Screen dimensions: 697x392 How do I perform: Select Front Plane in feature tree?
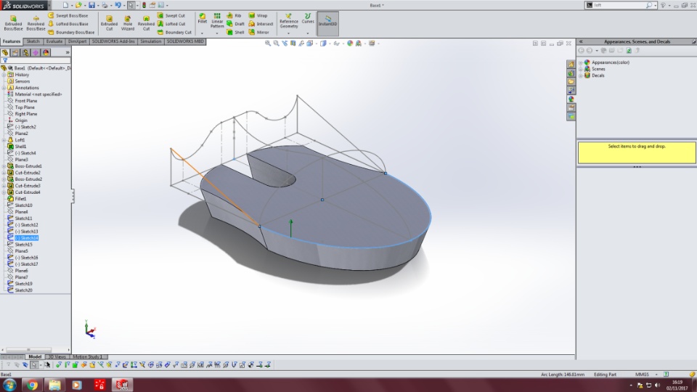point(26,101)
